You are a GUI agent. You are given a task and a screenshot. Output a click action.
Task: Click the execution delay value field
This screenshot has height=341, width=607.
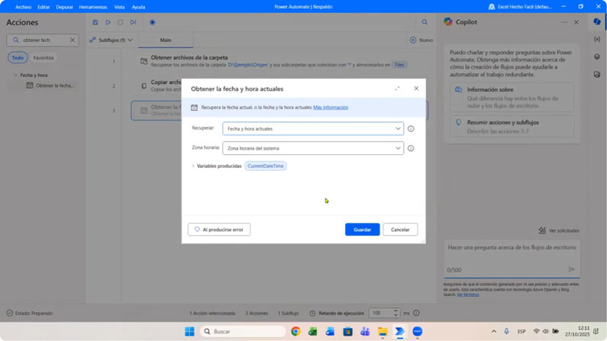(380, 314)
